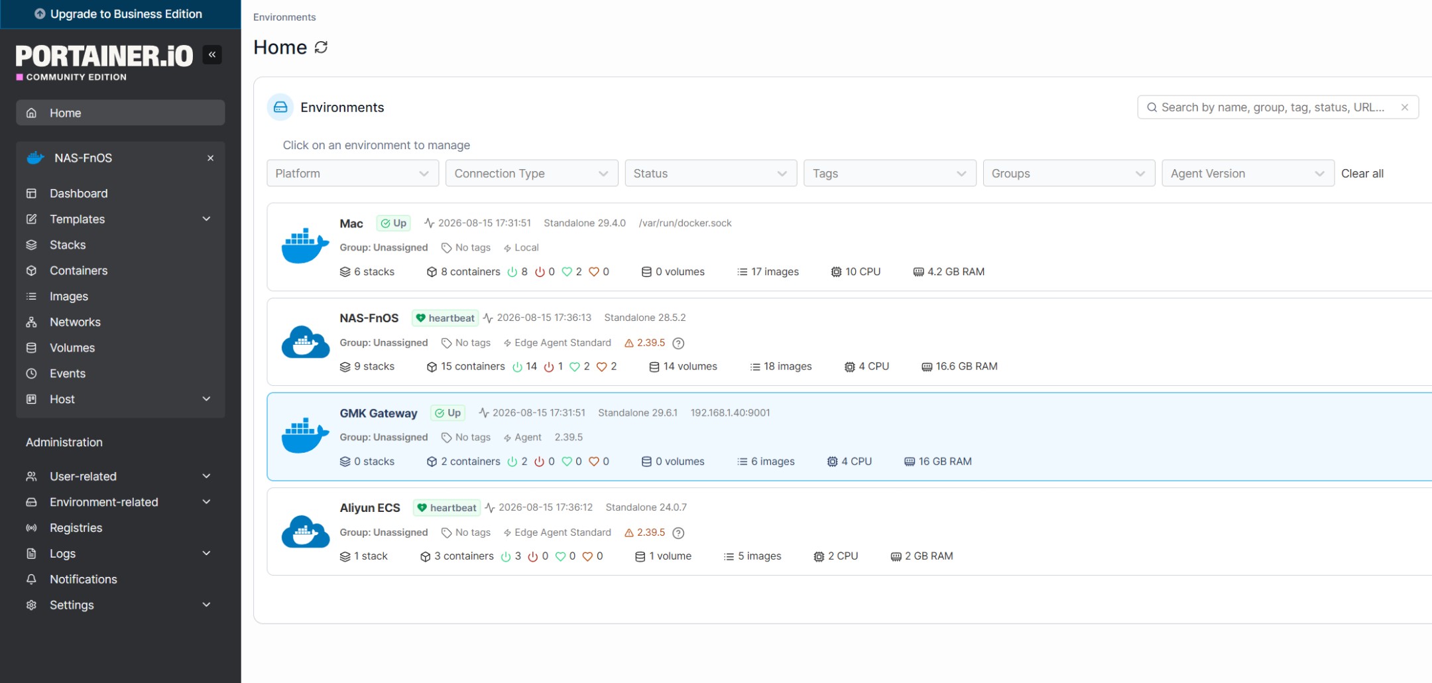1432x683 pixels.
Task: Click the heartbeat badge on Aliyun ECS
Action: point(447,508)
